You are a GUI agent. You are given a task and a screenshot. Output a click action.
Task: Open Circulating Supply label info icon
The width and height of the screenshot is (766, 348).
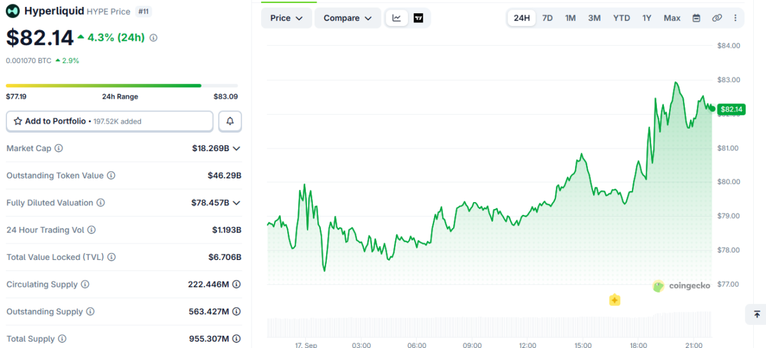pos(85,284)
